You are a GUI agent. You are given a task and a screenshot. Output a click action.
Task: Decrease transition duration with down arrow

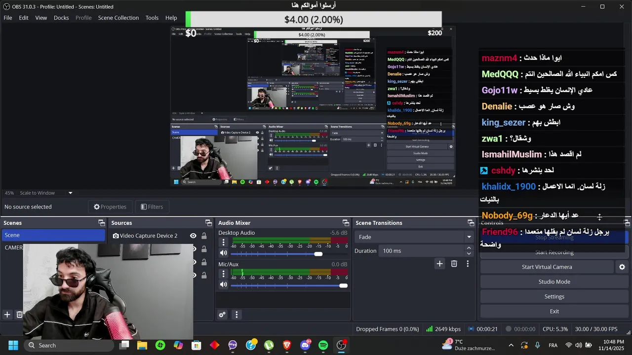469,253
